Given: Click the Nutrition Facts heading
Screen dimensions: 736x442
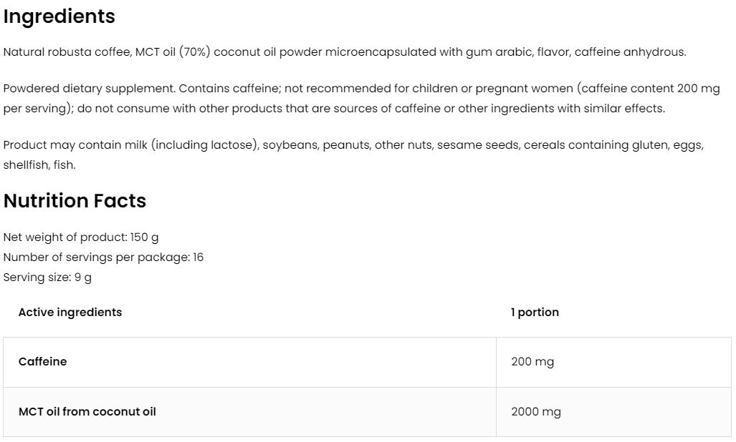Looking at the screenshot, I should [75, 201].
